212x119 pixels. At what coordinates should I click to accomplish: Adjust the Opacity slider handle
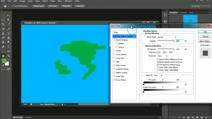click(174, 41)
